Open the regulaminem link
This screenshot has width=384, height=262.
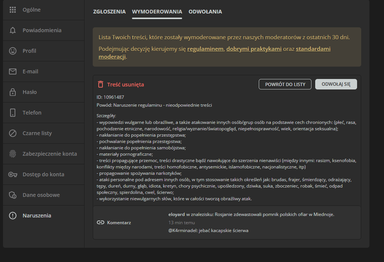coord(205,49)
